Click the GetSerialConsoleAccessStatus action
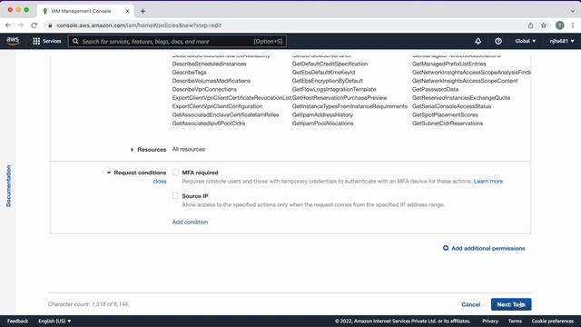Viewport: 581px width, 327px height. (452, 106)
